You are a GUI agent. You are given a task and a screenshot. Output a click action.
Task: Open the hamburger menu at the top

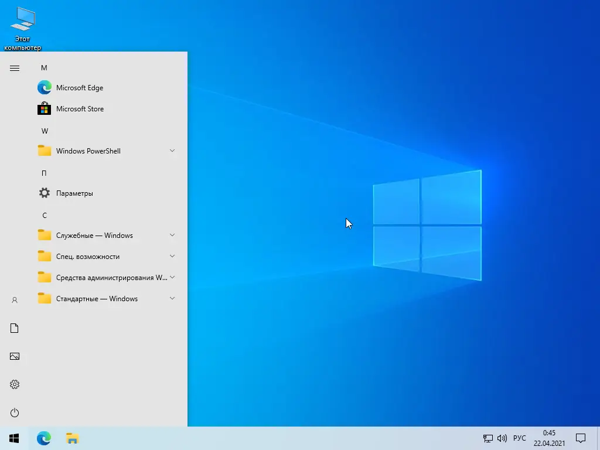(x=14, y=68)
